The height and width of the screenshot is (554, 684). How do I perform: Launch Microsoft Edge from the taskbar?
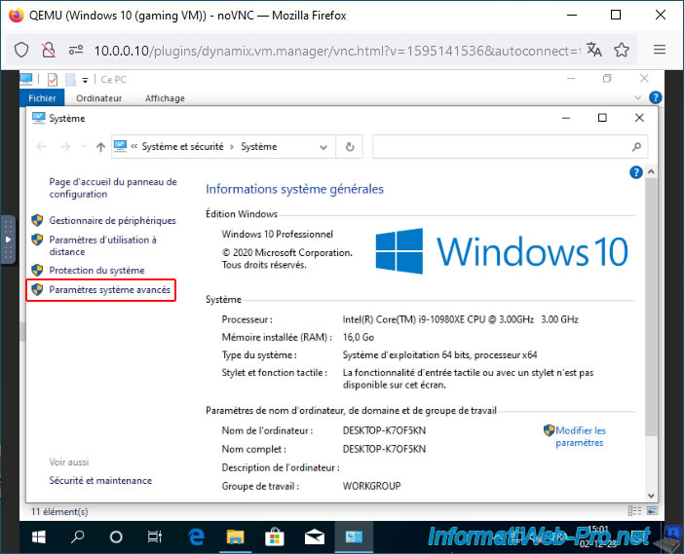[196, 537]
